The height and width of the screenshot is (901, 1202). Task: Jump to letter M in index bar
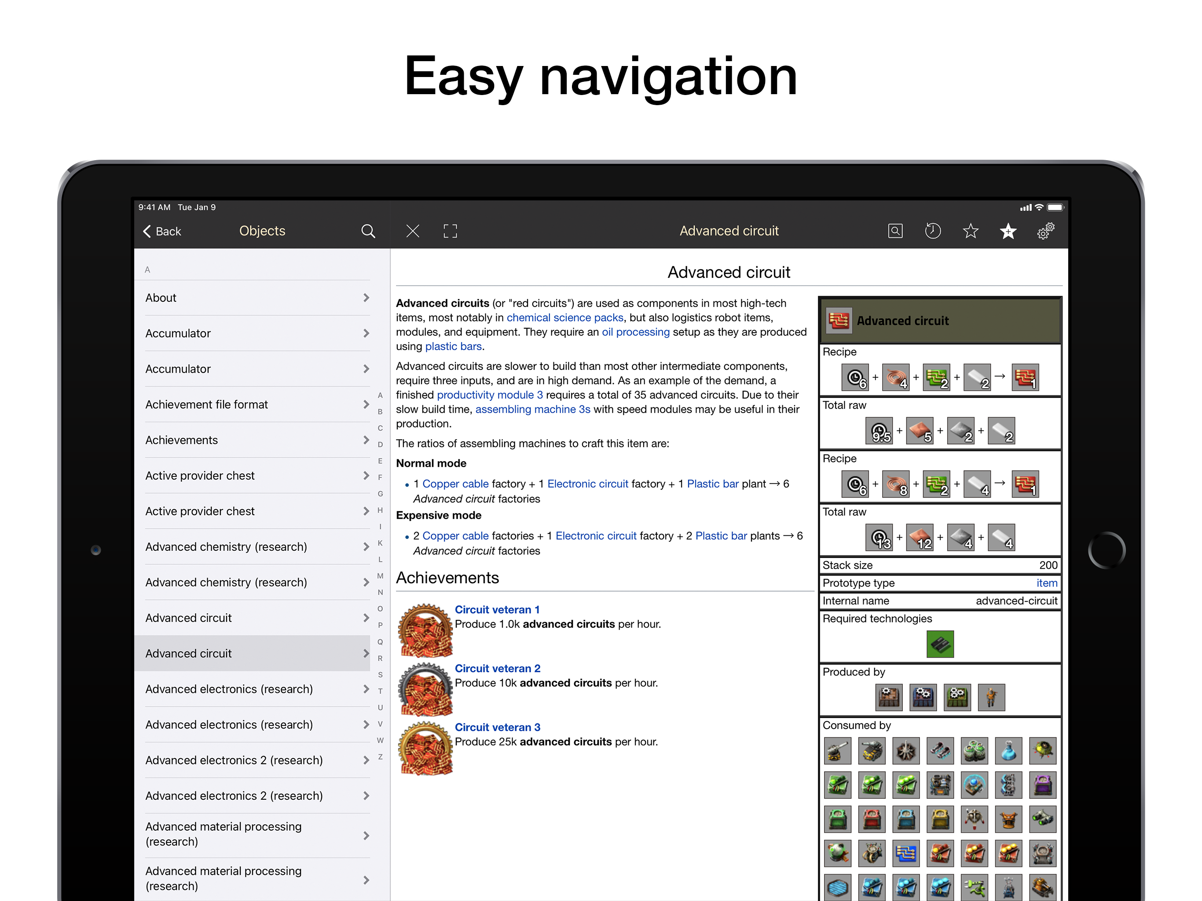point(380,575)
